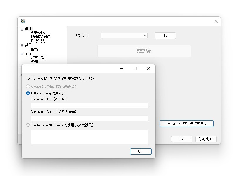Collapse the 動作 tree node
The image size is (235, 176).
click(22, 45)
